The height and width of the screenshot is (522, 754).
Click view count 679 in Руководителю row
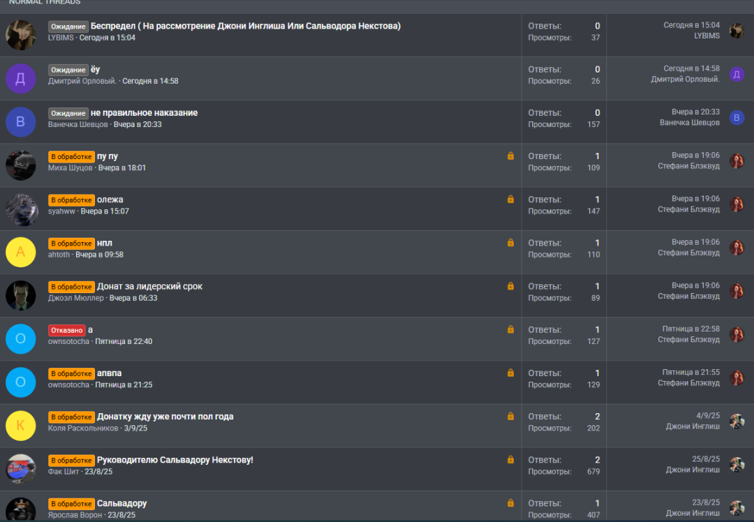tap(593, 472)
